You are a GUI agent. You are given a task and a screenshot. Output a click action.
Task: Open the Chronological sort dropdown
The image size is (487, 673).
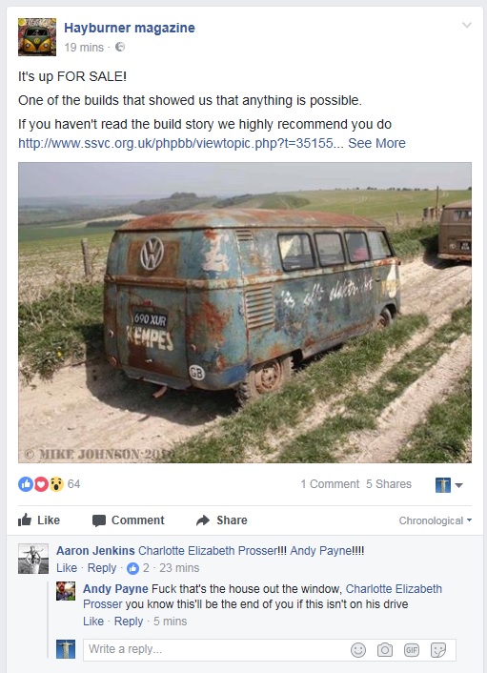tap(436, 520)
